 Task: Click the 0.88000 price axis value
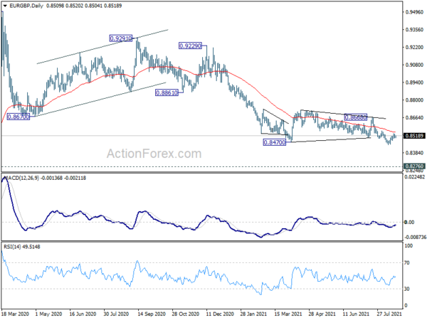click(414, 100)
